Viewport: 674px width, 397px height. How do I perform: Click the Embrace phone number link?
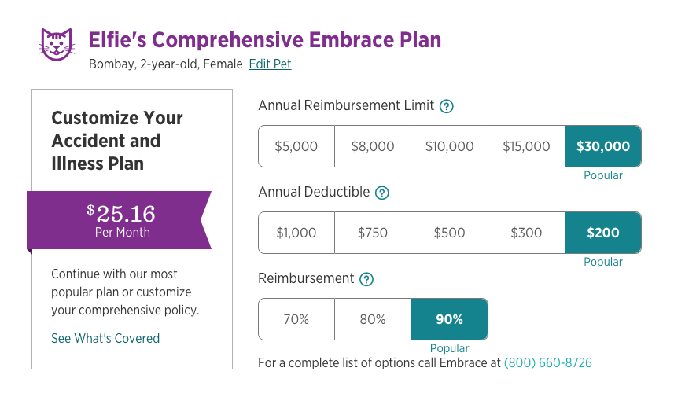[547, 363]
